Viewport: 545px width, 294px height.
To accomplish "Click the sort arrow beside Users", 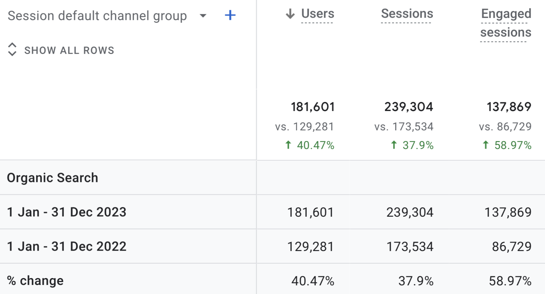I will pyautogui.click(x=290, y=14).
